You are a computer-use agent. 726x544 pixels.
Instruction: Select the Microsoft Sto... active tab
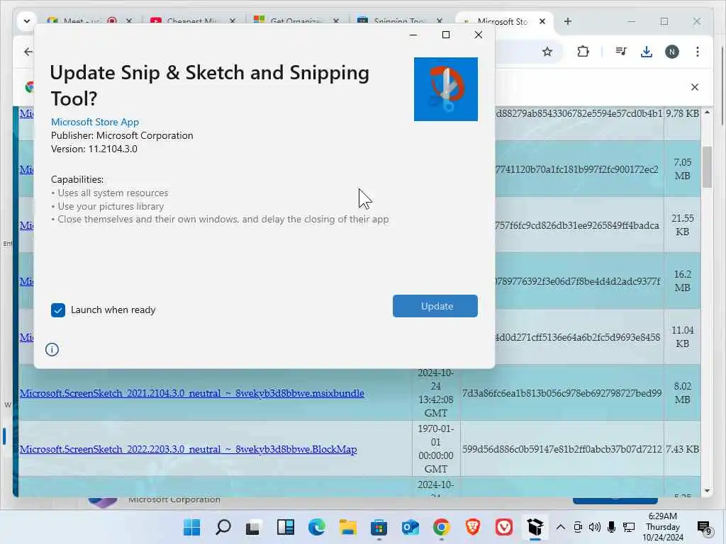[x=503, y=21]
